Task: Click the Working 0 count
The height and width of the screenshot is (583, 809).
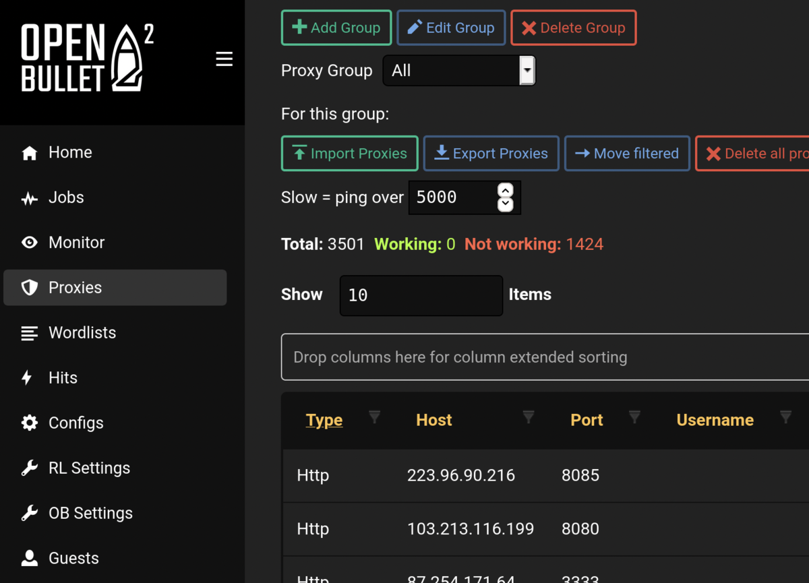Action: pyautogui.click(x=415, y=244)
